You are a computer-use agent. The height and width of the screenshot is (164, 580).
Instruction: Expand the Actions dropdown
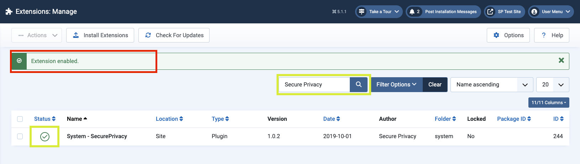click(37, 35)
